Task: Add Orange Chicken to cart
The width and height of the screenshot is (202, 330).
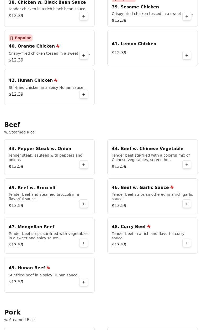Action: pyautogui.click(x=84, y=55)
